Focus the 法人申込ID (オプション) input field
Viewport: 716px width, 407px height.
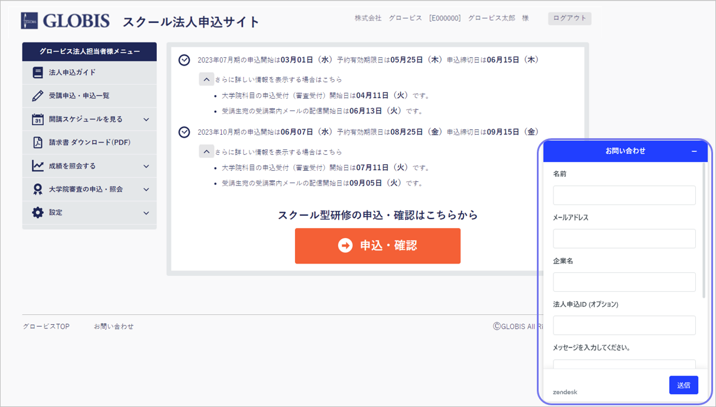pos(624,325)
